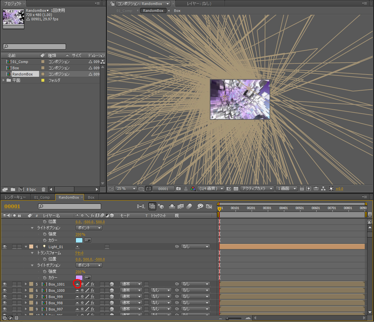The width and height of the screenshot is (374, 322).
Task: Click the 8 bpc color depth button
Action: (x=31, y=189)
